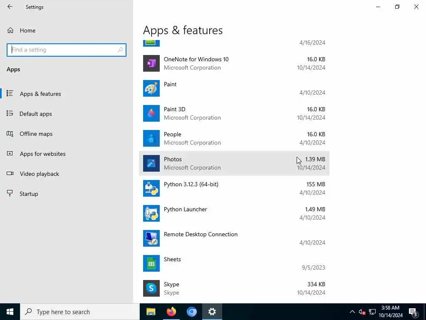
Task: Click the Paint name text
Action: coord(170,84)
